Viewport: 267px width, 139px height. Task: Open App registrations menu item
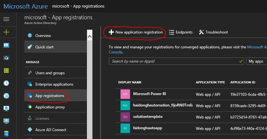pyautogui.click(x=56, y=95)
